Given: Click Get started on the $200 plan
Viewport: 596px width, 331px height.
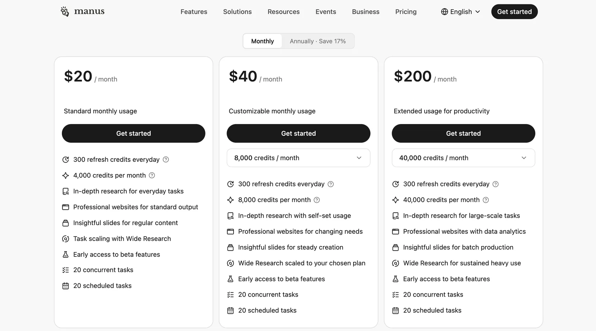Looking at the screenshot, I should pos(463,133).
